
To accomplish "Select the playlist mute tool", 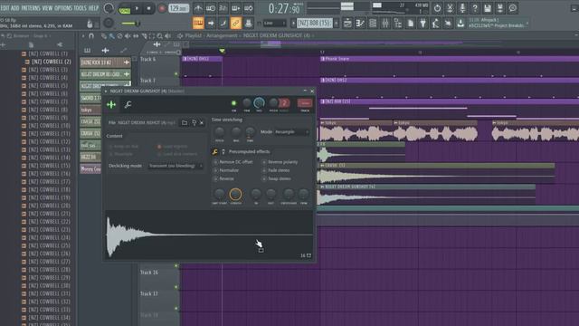I will [128, 36].
